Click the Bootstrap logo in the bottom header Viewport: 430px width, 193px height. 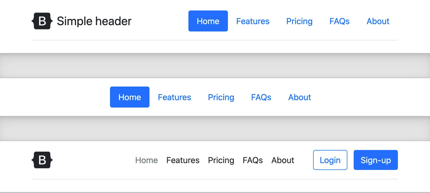(x=42, y=160)
